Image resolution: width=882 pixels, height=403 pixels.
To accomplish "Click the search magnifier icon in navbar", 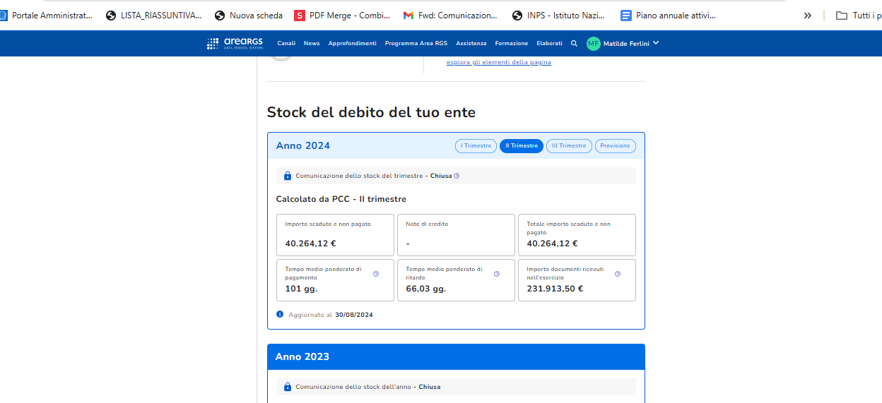I will pos(574,44).
